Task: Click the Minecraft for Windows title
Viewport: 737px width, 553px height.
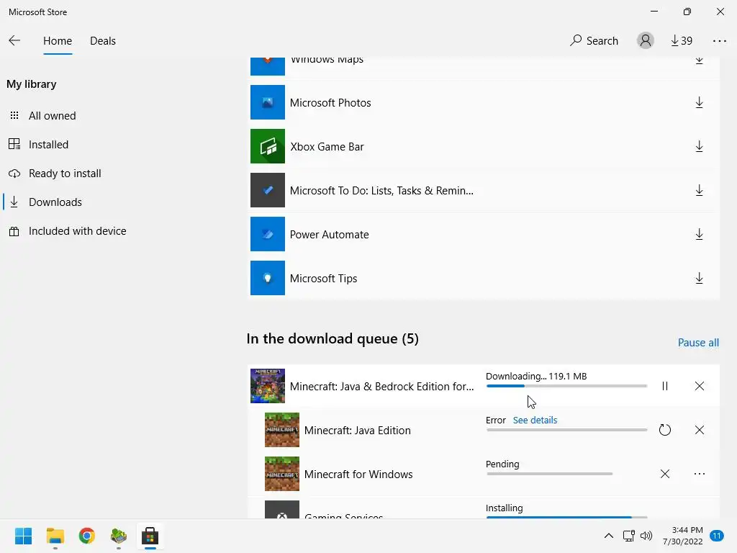Action: [358, 474]
